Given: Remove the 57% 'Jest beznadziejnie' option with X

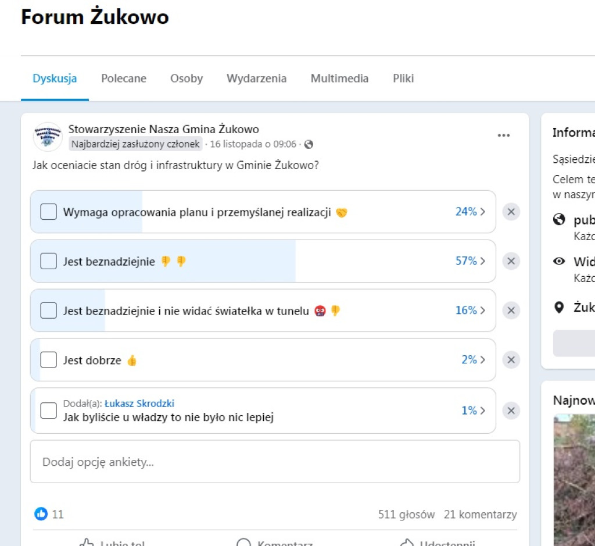Looking at the screenshot, I should [x=511, y=261].
